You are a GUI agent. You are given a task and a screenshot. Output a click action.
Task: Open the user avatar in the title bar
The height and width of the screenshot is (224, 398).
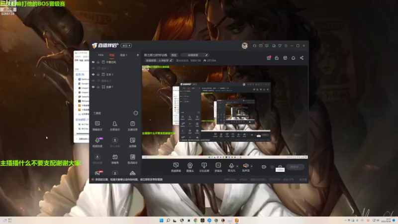[245, 46]
